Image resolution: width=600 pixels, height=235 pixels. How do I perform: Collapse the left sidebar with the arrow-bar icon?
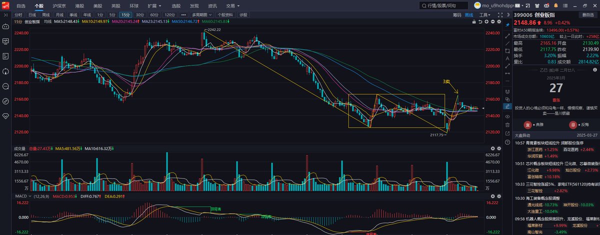5,15
